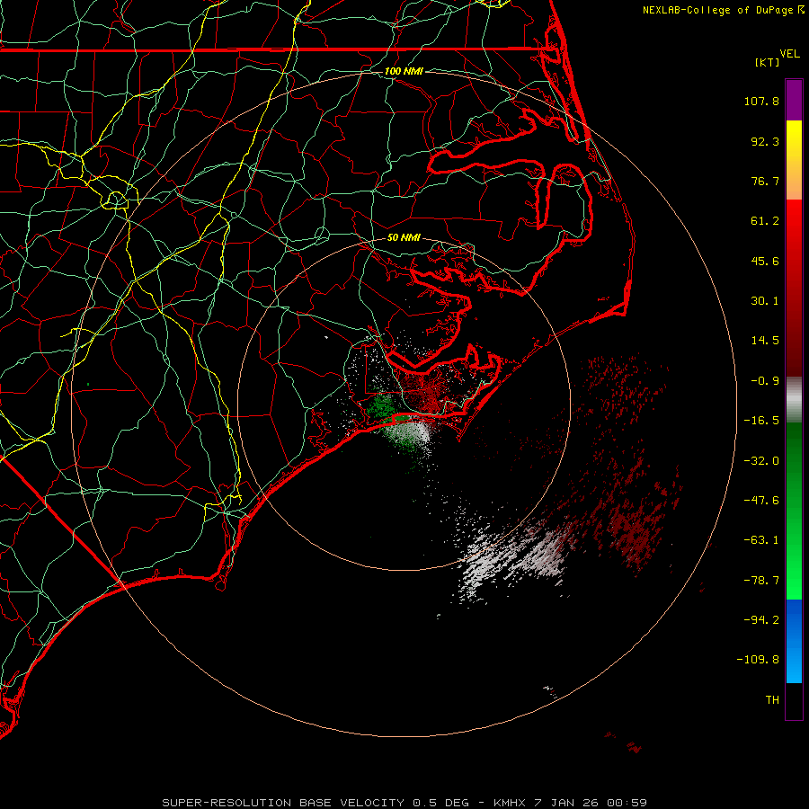Click the VEL legend title
The image size is (809, 809).
coord(789,53)
